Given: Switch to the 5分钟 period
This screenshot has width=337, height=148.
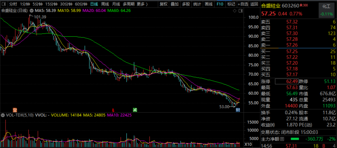Looking at the screenshot, I should point(37,4).
